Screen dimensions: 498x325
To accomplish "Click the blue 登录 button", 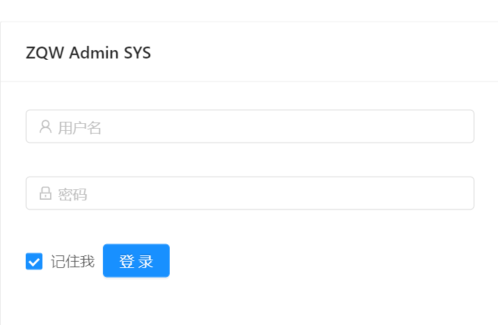I will click(x=136, y=261).
